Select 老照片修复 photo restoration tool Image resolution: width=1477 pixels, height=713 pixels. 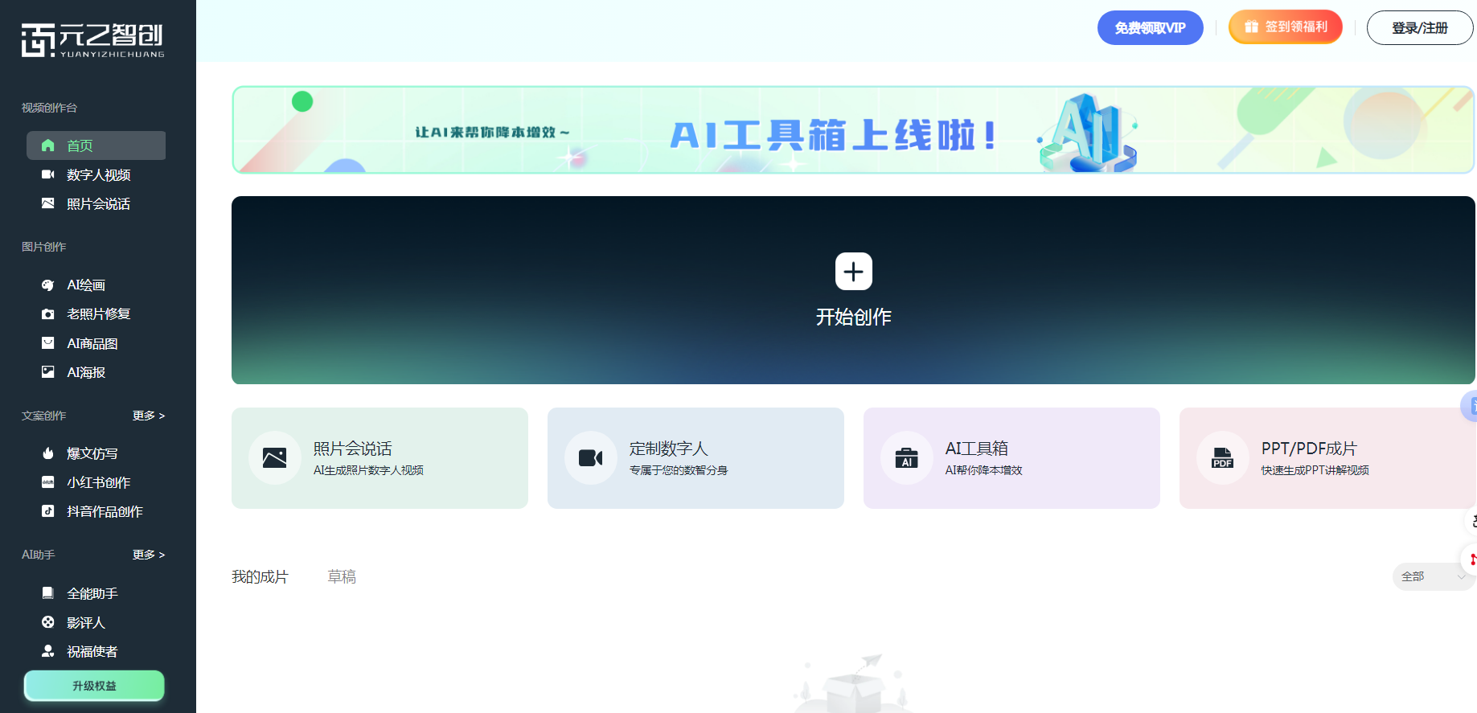97,314
